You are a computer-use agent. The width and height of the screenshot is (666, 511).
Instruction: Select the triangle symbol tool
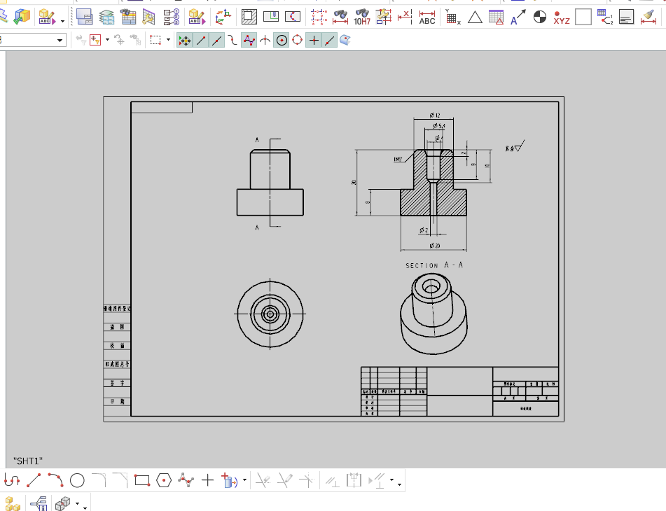(475, 17)
